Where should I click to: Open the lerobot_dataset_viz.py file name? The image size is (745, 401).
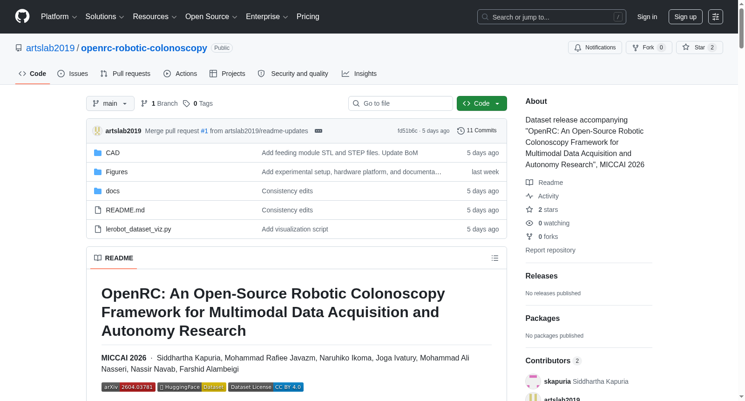138,229
